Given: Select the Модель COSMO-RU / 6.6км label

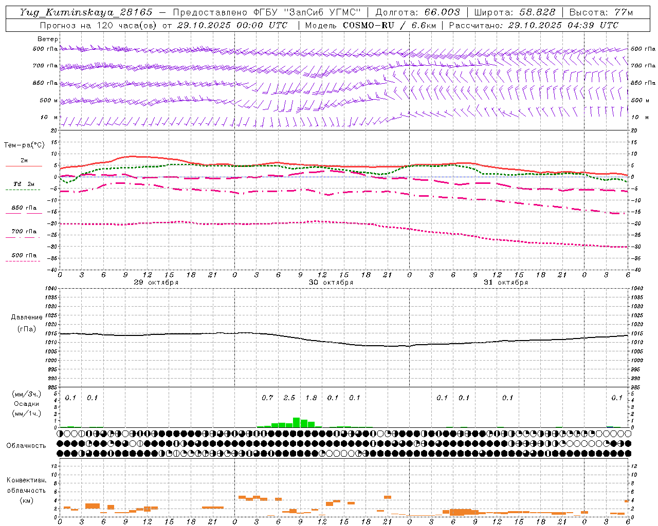Looking at the screenshot, I should click(370, 25).
